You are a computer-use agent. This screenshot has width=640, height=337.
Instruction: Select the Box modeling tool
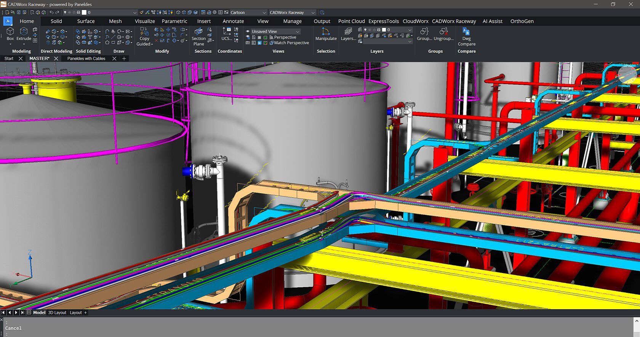pyautogui.click(x=10, y=34)
